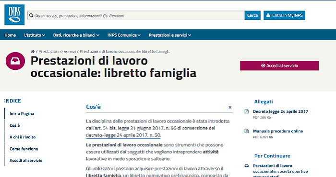Open Prestazioni e servizi dropdown menu

click(170, 35)
